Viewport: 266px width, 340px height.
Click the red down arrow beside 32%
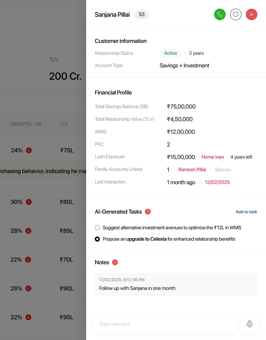(x=29, y=317)
